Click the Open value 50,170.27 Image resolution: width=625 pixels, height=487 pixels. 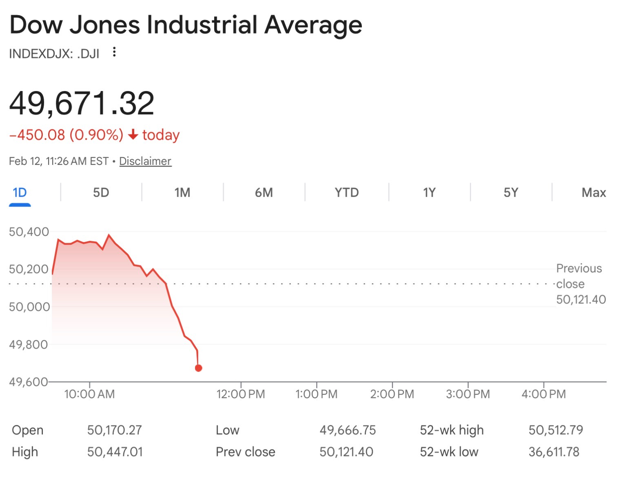pyautogui.click(x=115, y=430)
